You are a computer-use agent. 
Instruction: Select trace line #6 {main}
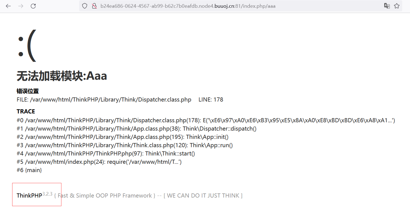(29, 170)
